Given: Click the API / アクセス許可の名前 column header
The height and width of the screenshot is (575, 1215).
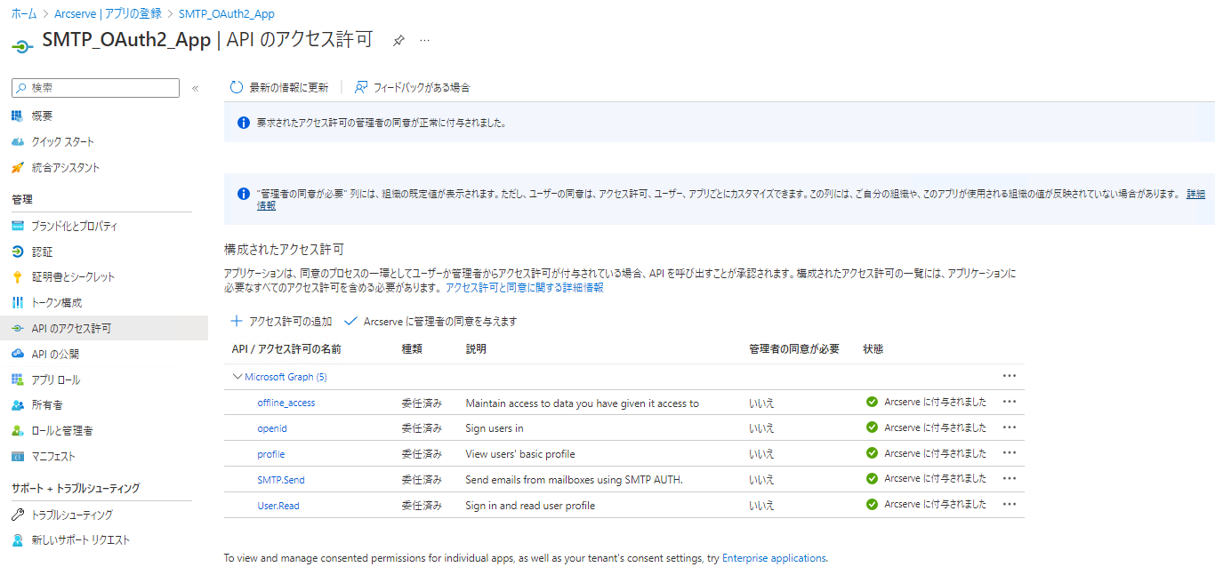Looking at the screenshot, I should (x=286, y=349).
